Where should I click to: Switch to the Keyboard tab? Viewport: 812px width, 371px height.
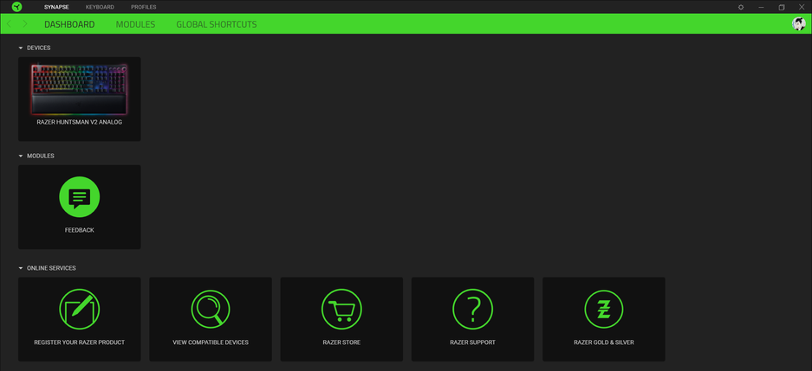pyautogui.click(x=100, y=7)
